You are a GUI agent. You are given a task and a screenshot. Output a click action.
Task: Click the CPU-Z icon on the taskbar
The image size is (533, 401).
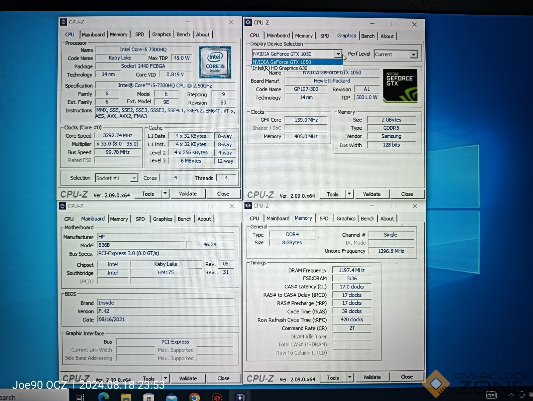coord(240,397)
